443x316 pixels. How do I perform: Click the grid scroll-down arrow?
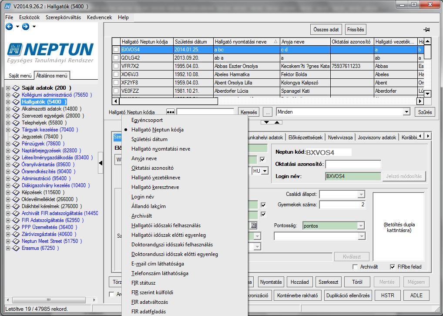428,94
